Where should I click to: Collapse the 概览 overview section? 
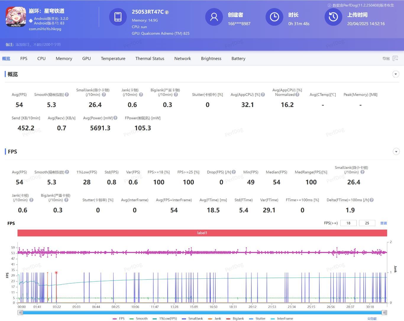396,74
